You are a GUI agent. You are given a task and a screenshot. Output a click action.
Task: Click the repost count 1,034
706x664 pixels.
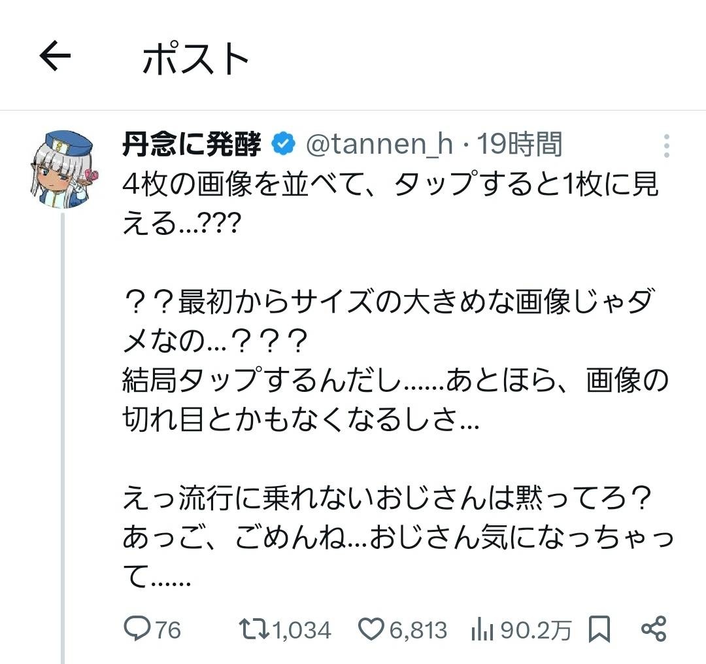[301, 630]
